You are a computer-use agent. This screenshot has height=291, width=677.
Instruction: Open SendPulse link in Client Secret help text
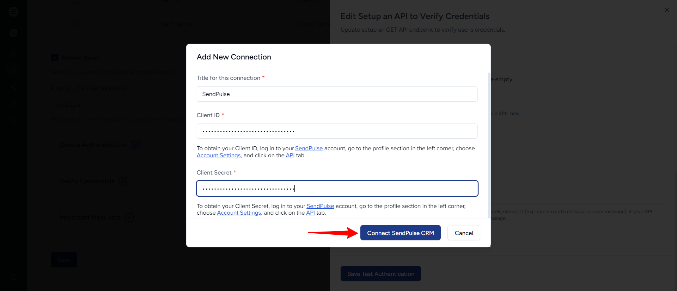(x=320, y=206)
